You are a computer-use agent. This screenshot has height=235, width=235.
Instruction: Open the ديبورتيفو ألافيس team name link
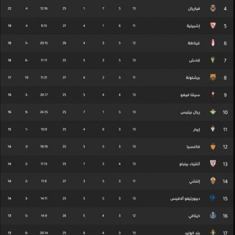(185, 198)
